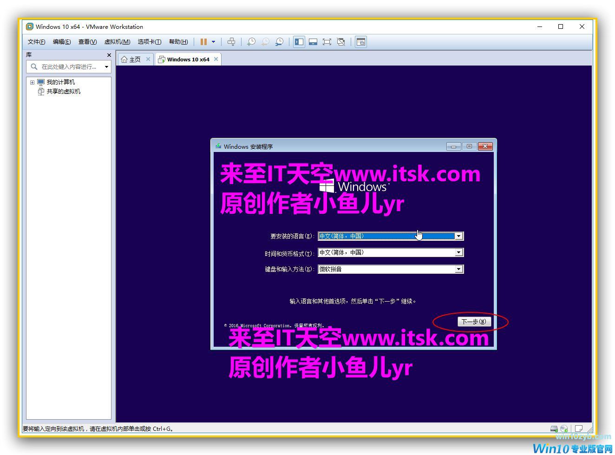Image resolution: width=615 pixels, height=455 pixels.
Task: Maximize the VMware Workstation window
Action: [x=561, y=26]
